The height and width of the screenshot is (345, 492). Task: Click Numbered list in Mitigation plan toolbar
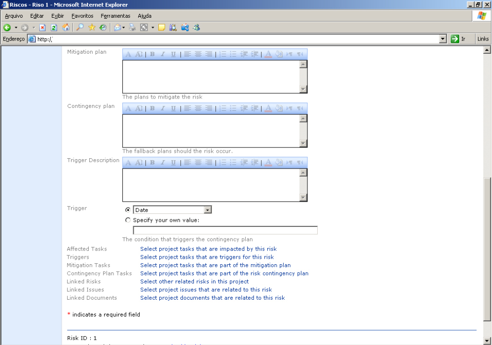coord(223,54)
